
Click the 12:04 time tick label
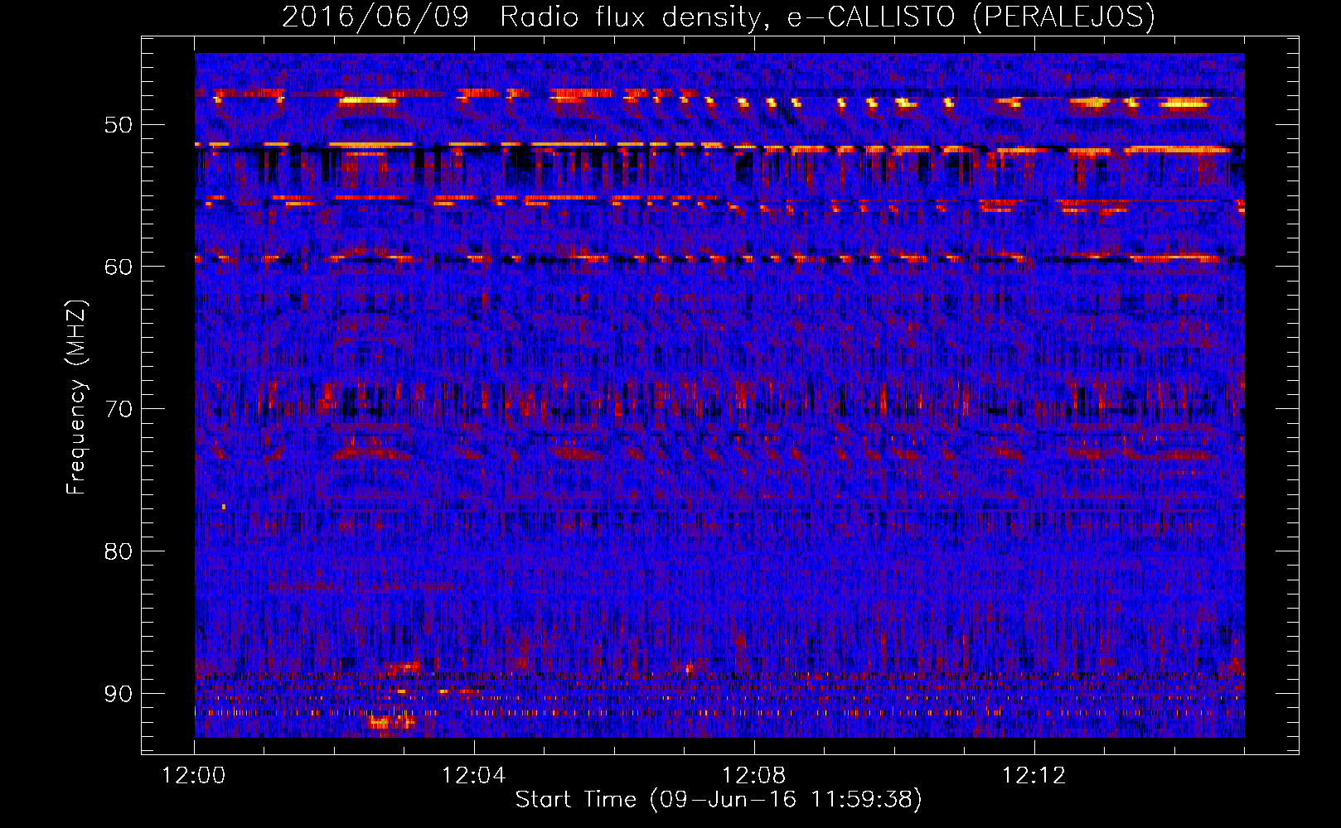(x=474, y=776)
